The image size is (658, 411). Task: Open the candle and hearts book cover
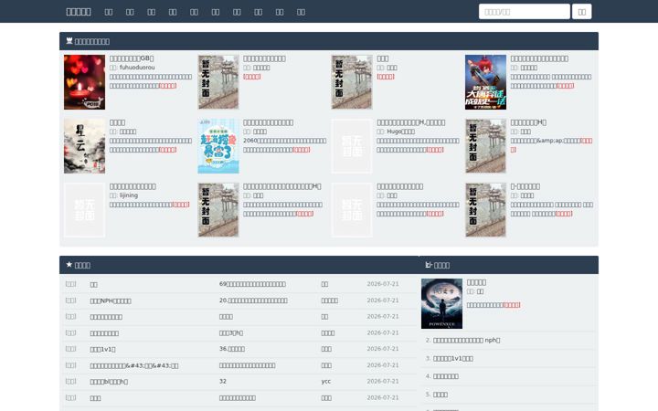84,82
